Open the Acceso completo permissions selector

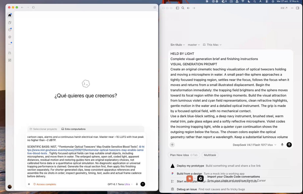coord(45,184)
